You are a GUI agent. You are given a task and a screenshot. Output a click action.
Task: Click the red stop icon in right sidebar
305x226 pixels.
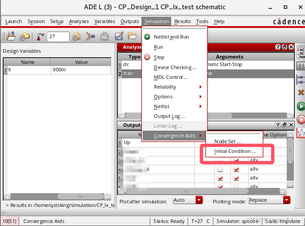[301, 119]
